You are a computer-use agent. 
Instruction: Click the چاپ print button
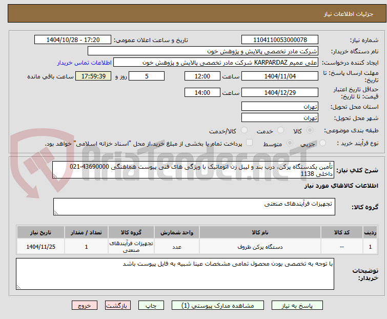(x=151, y=306)
